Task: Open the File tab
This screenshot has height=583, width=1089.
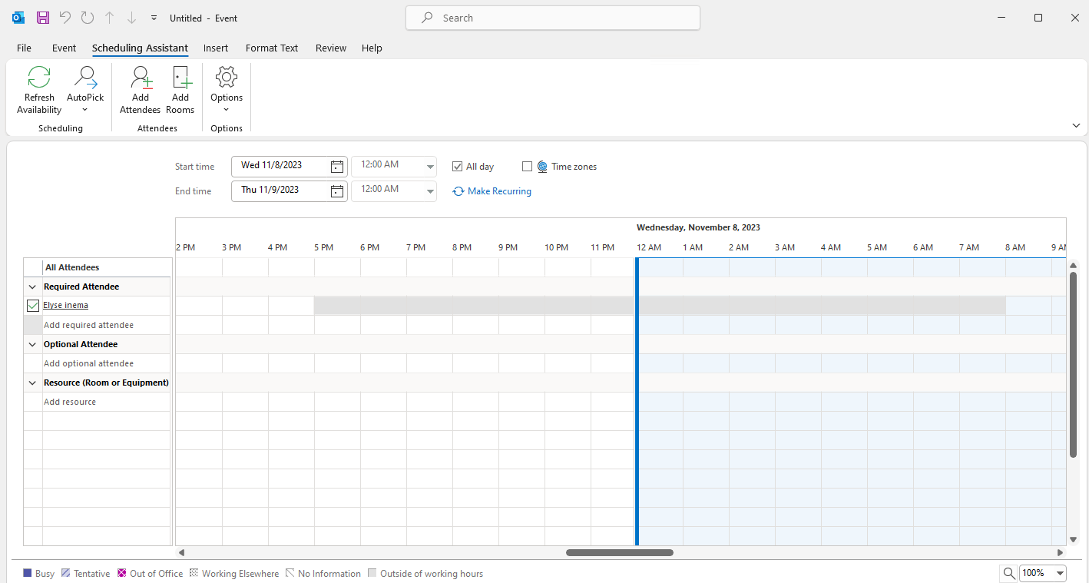Action: point(24,48)
